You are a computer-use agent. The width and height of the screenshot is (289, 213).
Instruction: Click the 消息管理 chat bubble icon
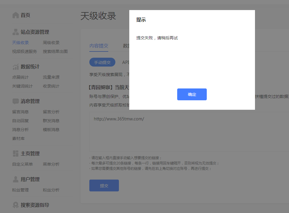tap(16, 101)
